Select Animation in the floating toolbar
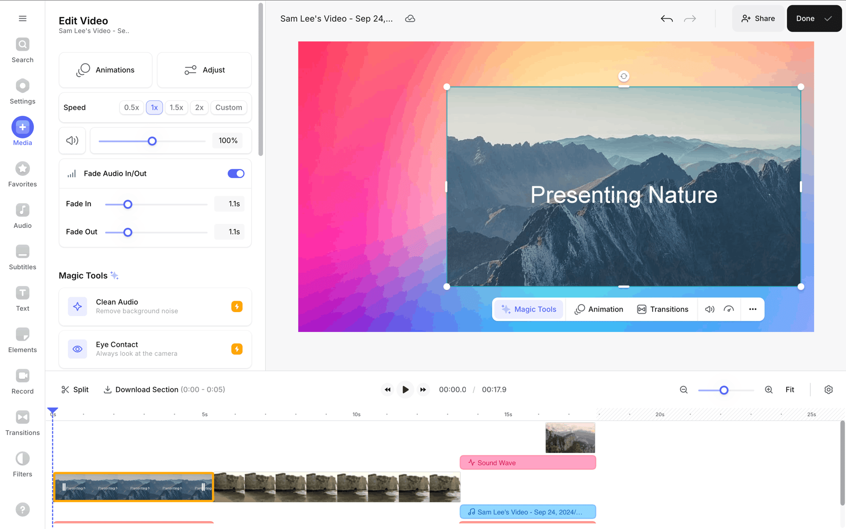This screenshot has height=529, width=846. [599, 309]
